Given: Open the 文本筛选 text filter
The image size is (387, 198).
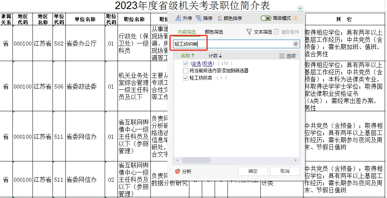Looking at the screenshot, I should (259, 32).
